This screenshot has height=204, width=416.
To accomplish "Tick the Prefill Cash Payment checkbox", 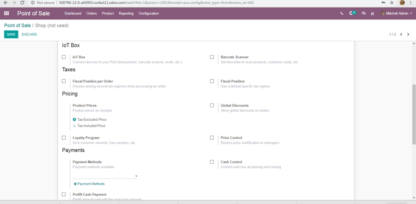I will 64,194.
